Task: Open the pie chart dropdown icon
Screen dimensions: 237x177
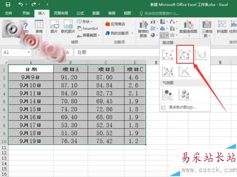Action: [154, 35]
